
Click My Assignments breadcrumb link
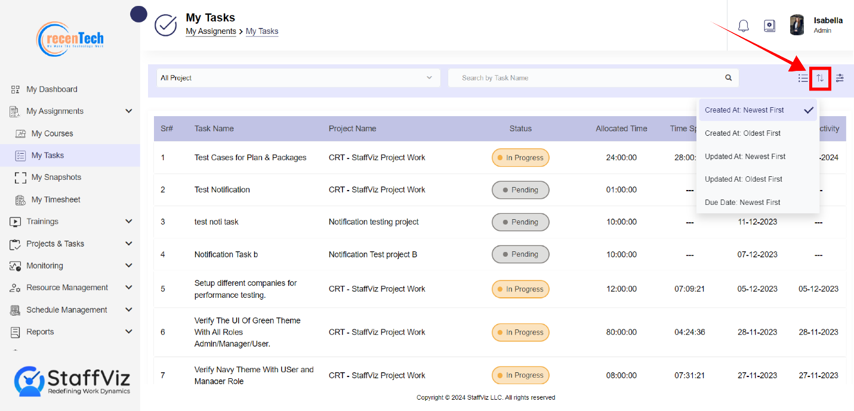tap(211, 32)
